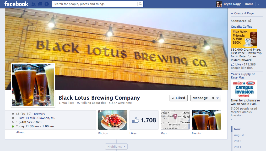
Task: Click the Facebook logo
Action: pyautogui.click(x=16, y=4)
